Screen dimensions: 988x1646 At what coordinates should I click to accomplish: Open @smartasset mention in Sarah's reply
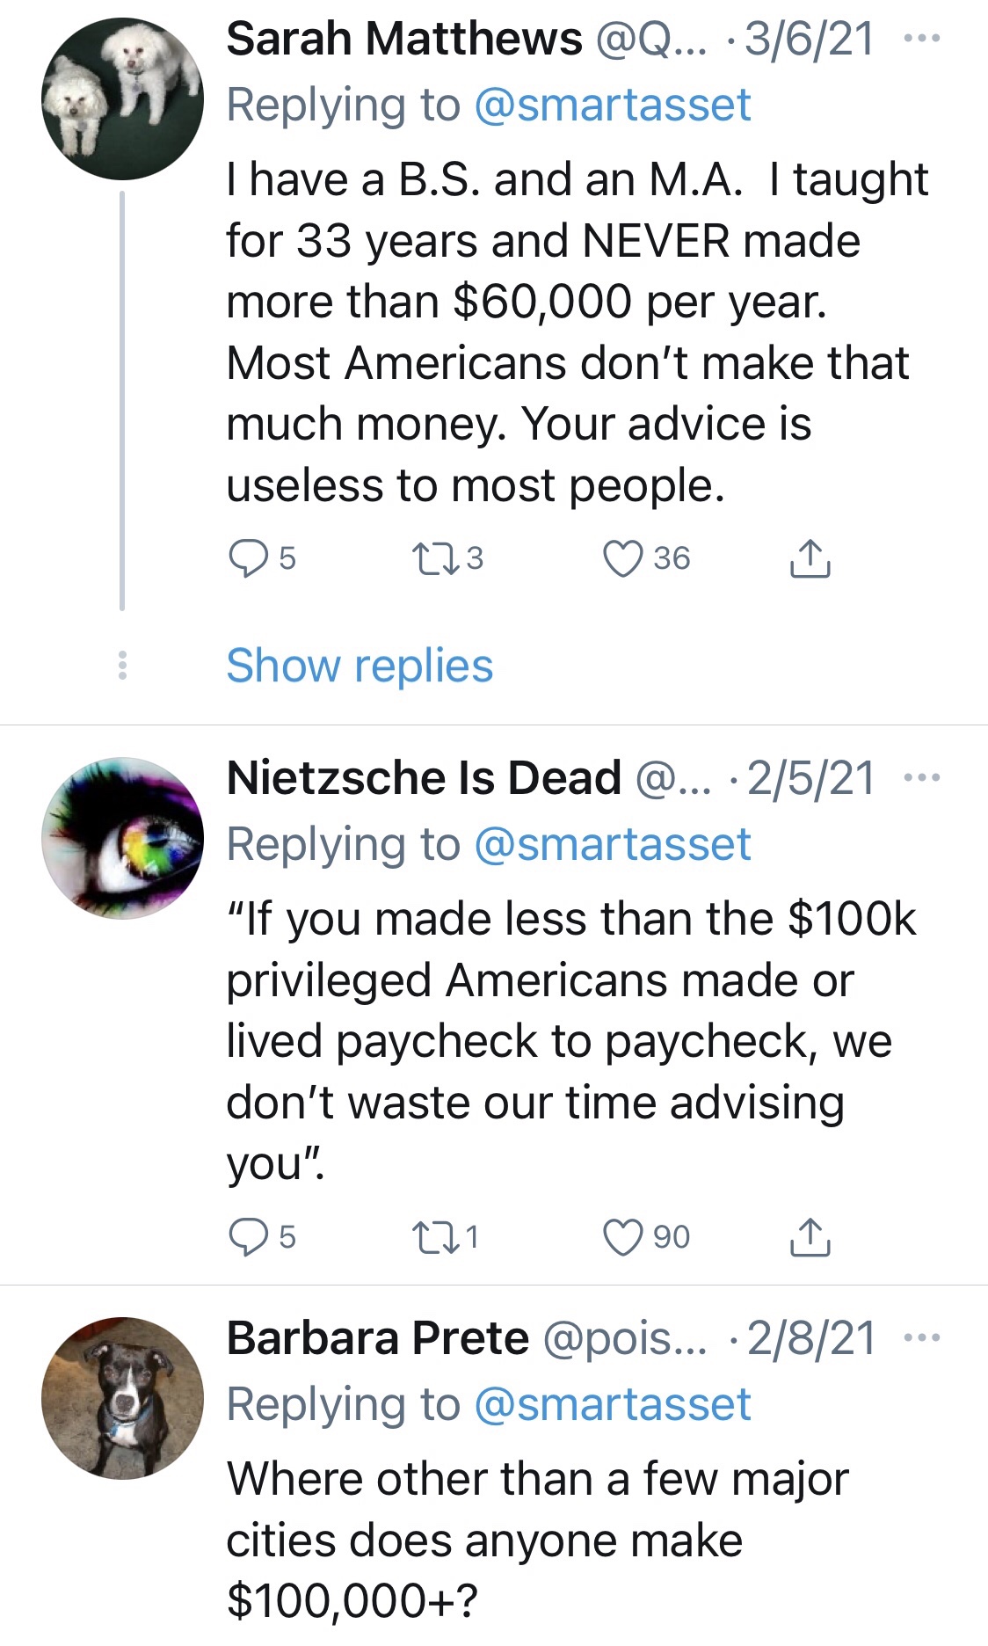pyautogui.click(x=613, y=106)
